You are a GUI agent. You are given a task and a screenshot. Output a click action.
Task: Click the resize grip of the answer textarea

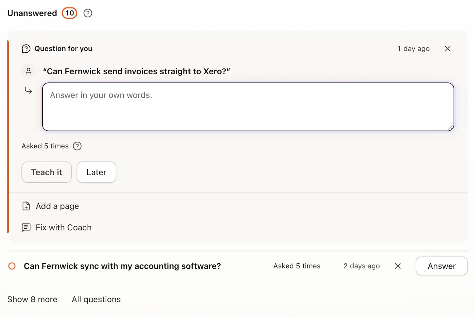click(450, 127)
